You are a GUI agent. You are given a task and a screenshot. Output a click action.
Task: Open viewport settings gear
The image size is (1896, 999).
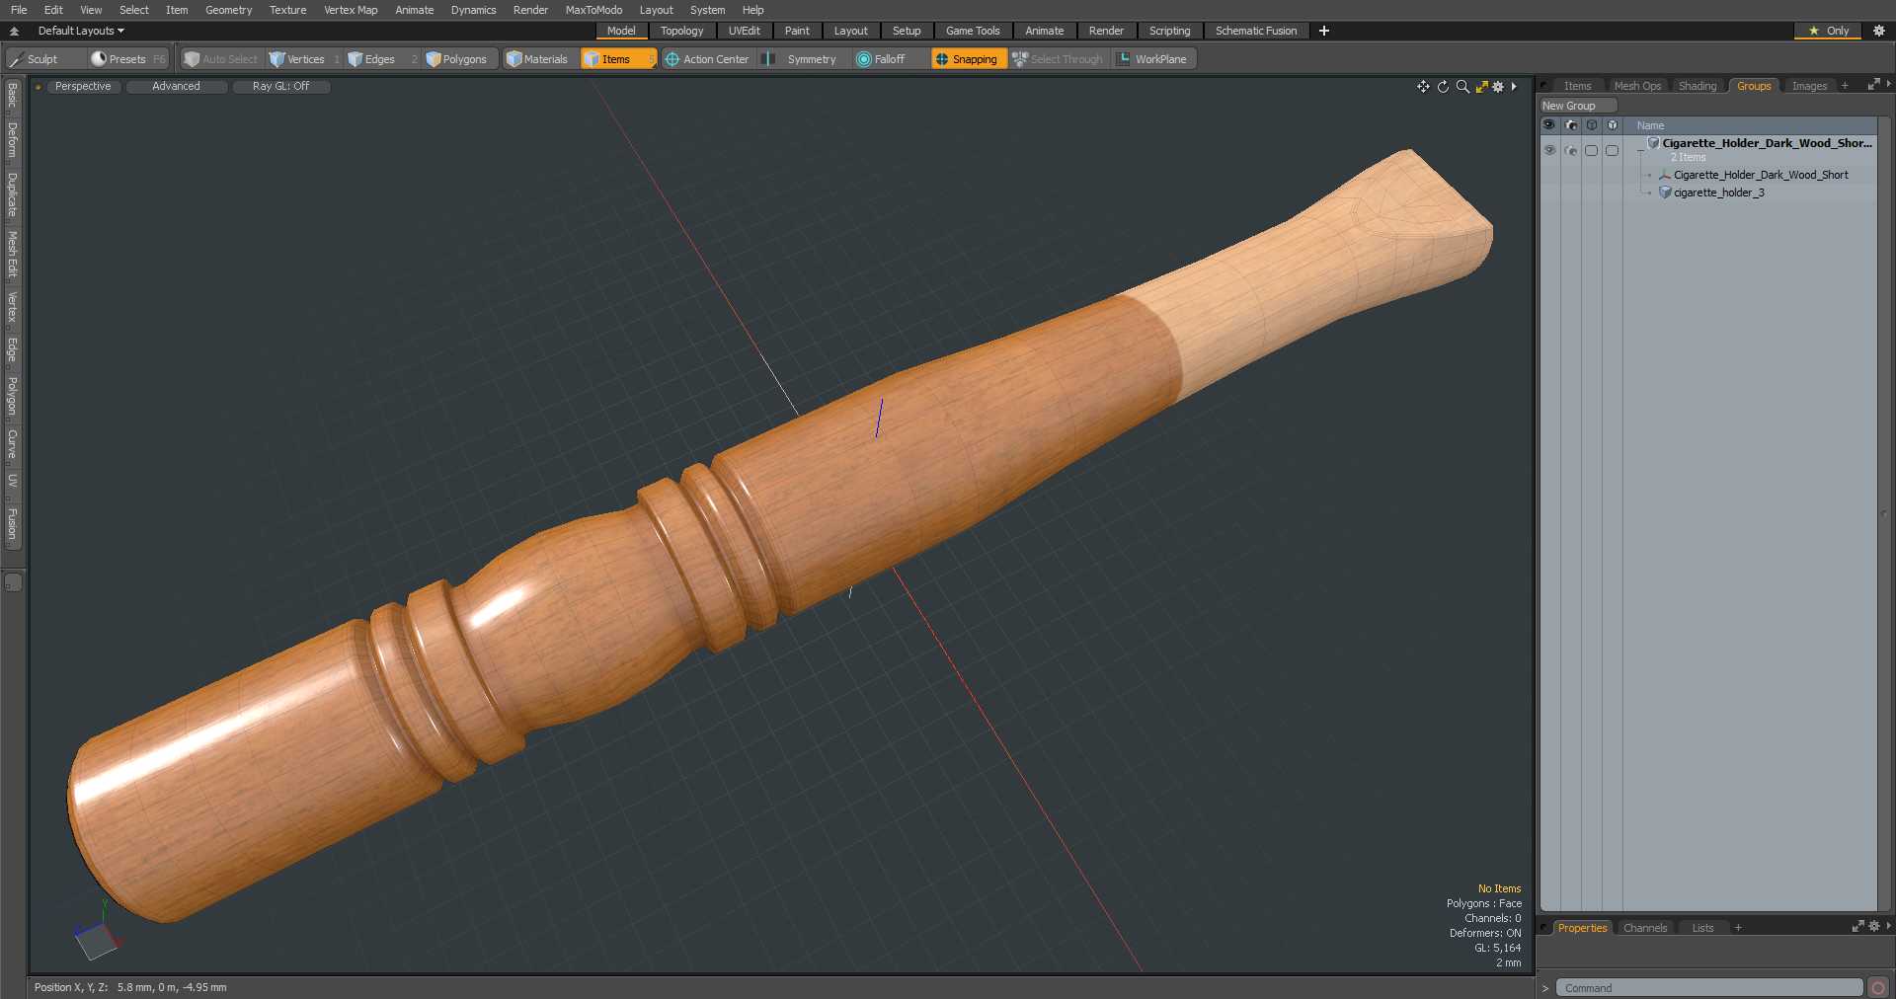point(1498,87)
